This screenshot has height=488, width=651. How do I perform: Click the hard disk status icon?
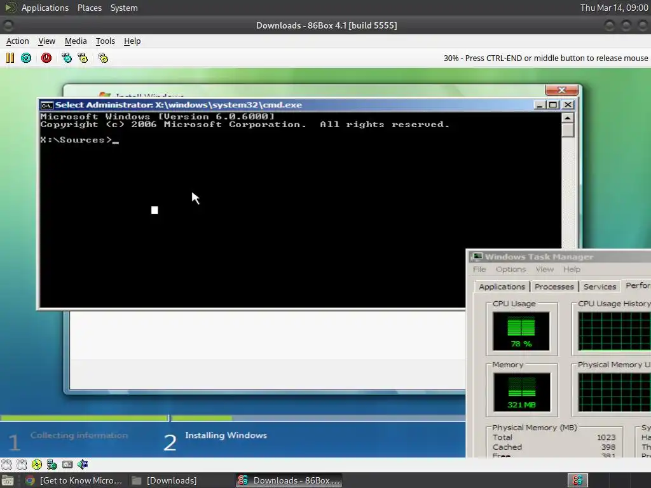[67, 464]
